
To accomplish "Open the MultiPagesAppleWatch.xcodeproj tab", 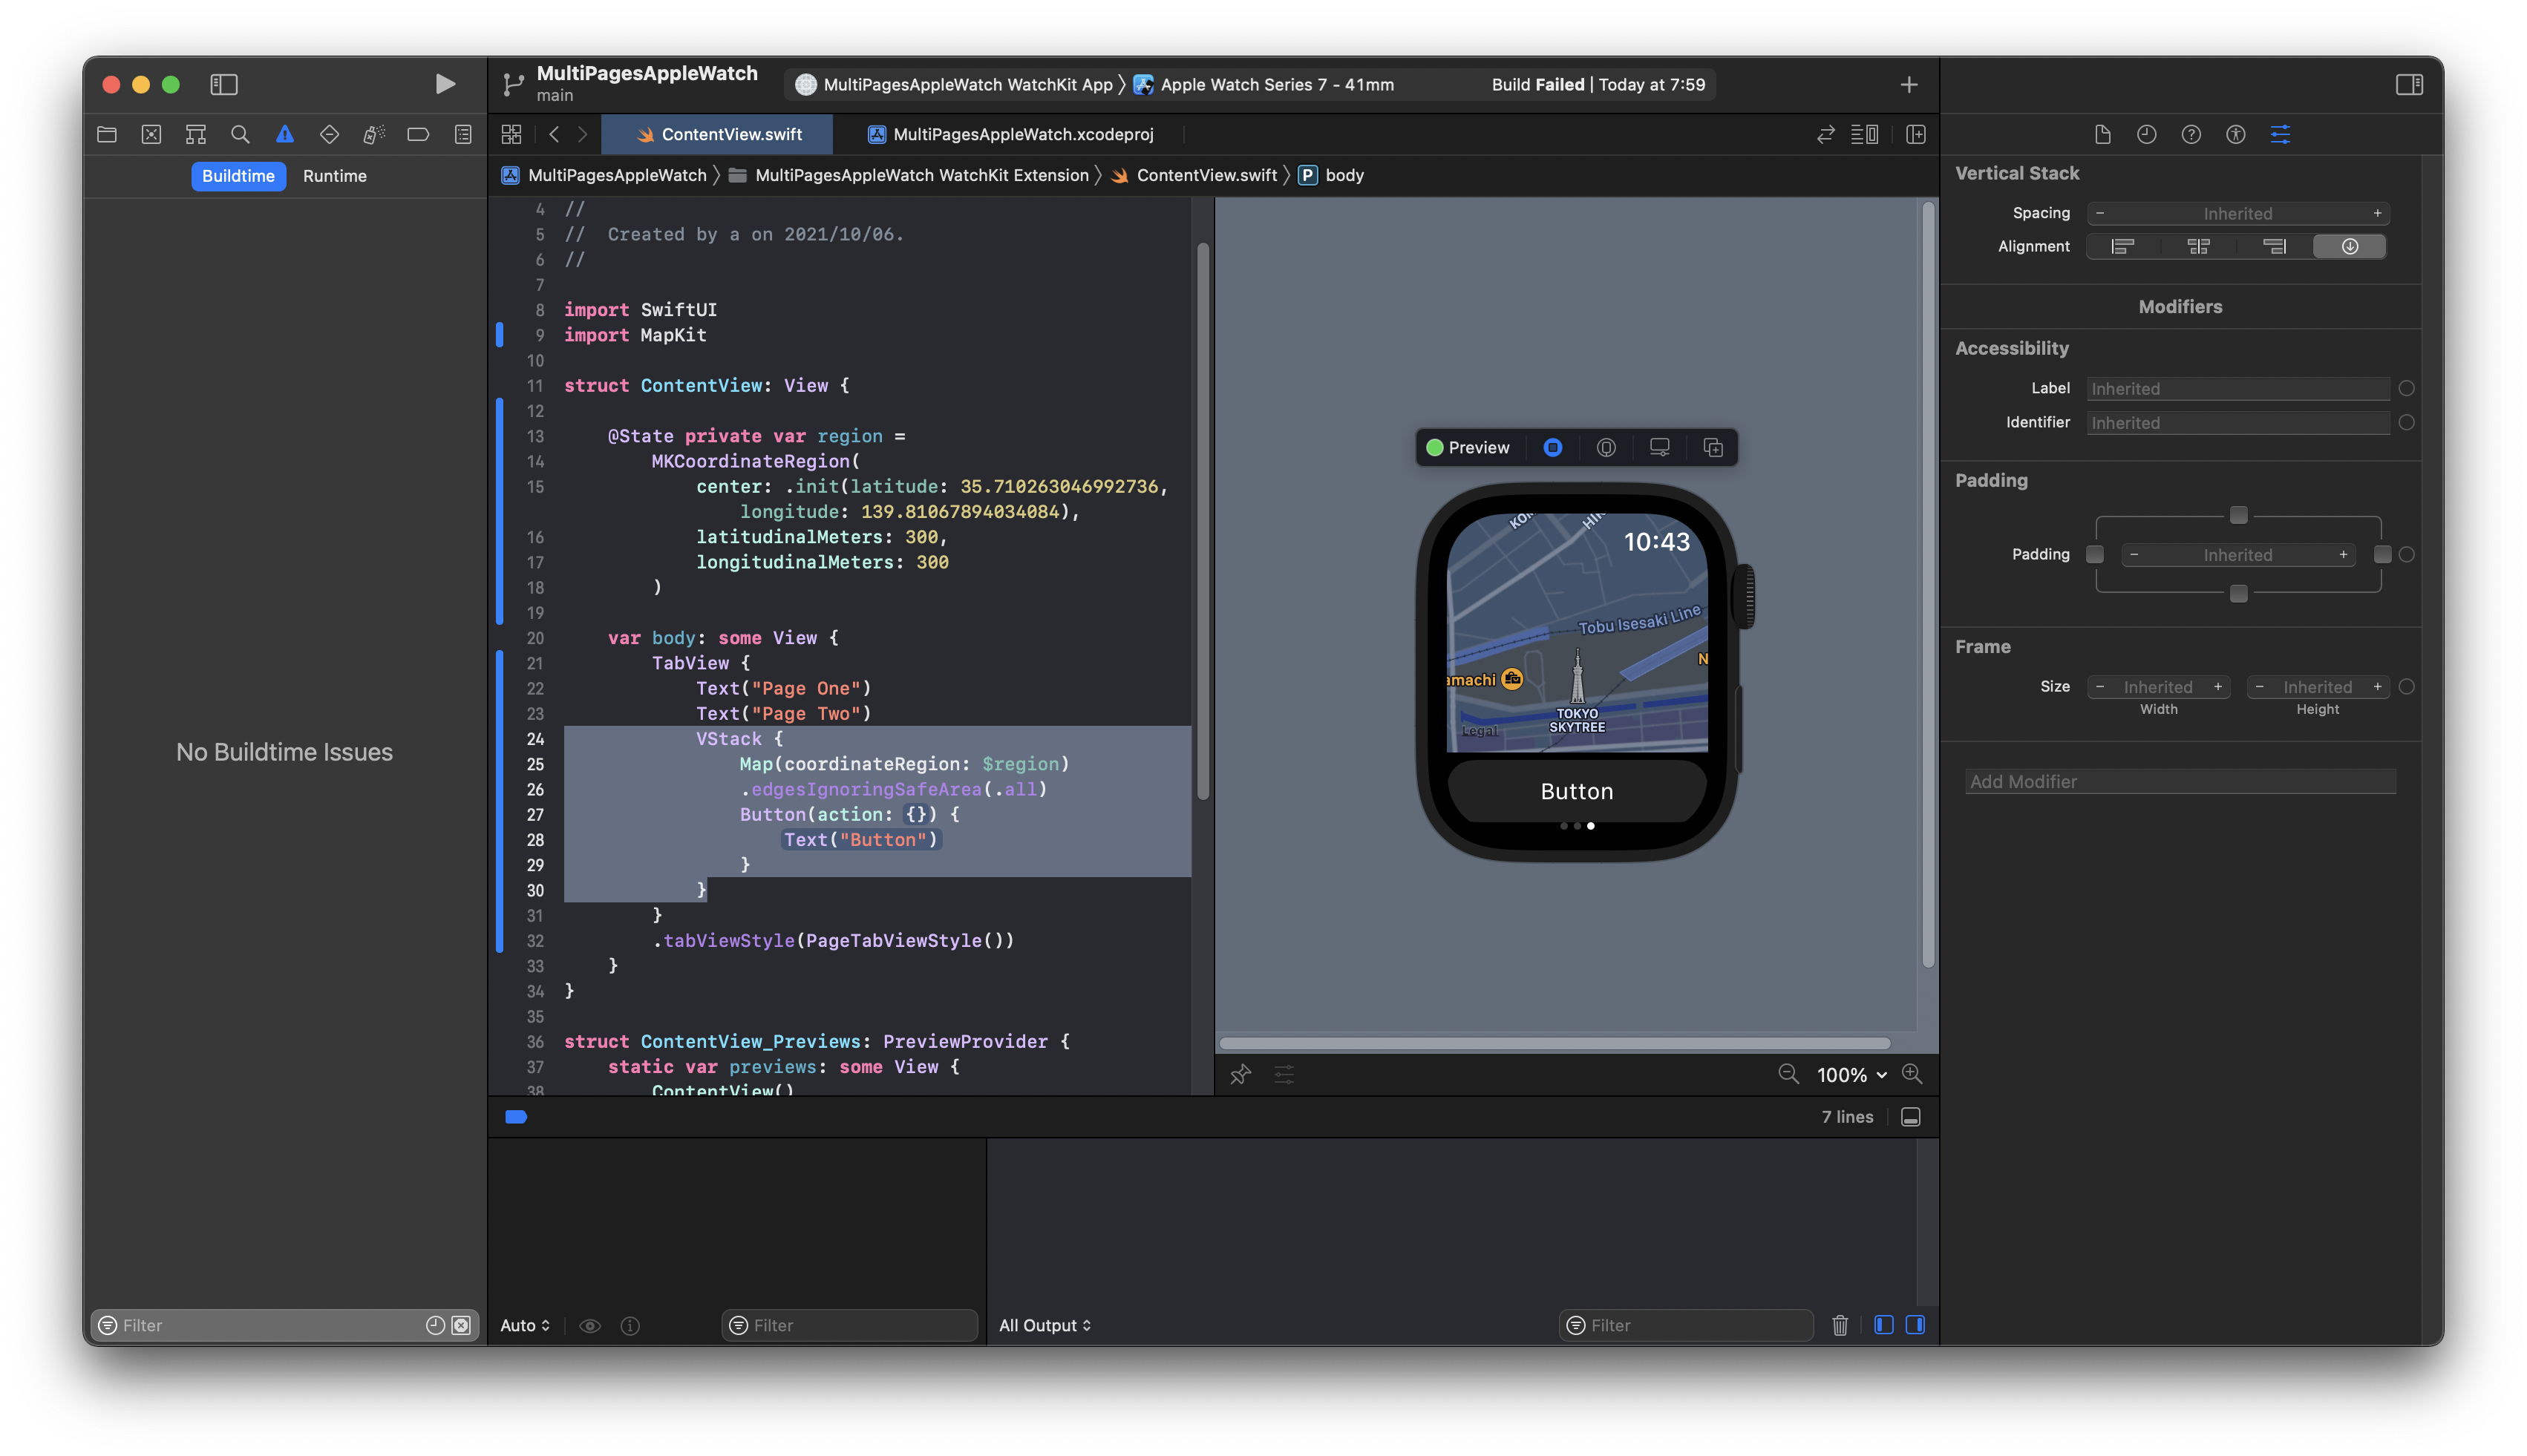I will point(1010,134).
